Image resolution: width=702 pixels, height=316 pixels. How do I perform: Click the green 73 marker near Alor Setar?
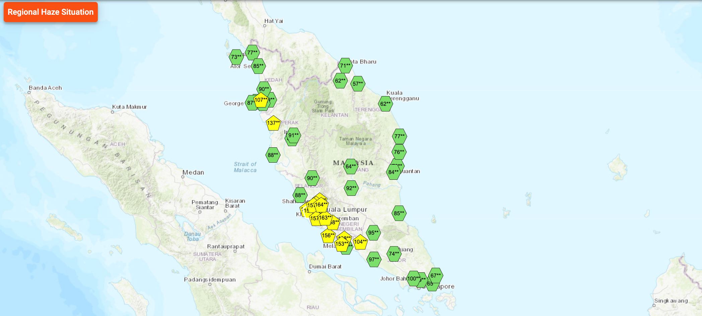tap(235, 57)
